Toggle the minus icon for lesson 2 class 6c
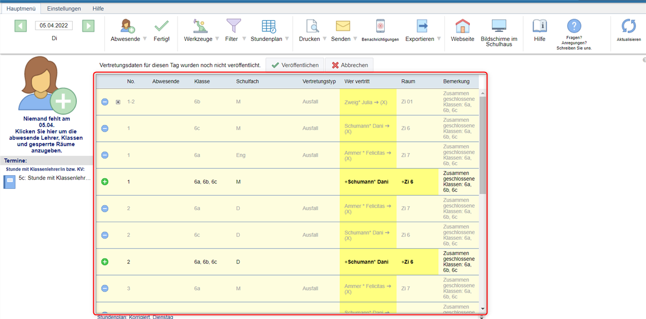This screenshot has height=319, width=646. pos(105,235)
